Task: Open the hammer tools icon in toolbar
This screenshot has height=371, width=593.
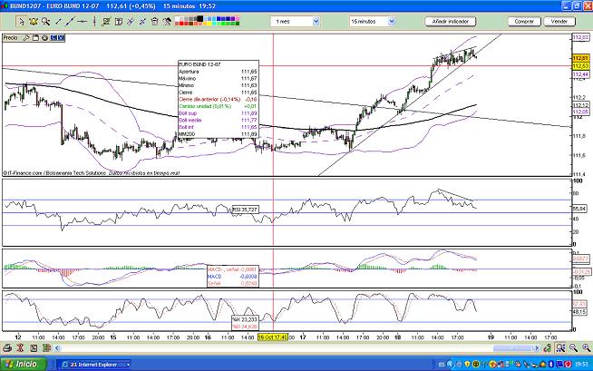Action: click(167, 22)
